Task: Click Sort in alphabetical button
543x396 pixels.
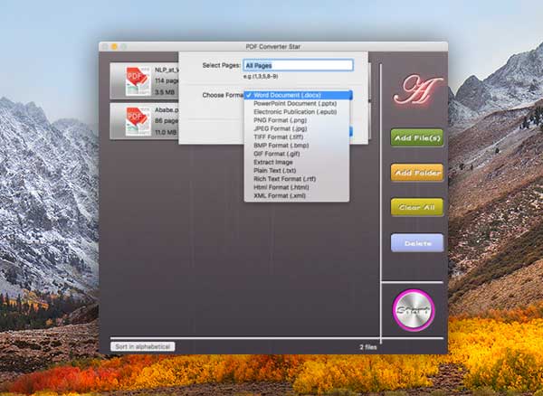Action: (x=143, y=346)
